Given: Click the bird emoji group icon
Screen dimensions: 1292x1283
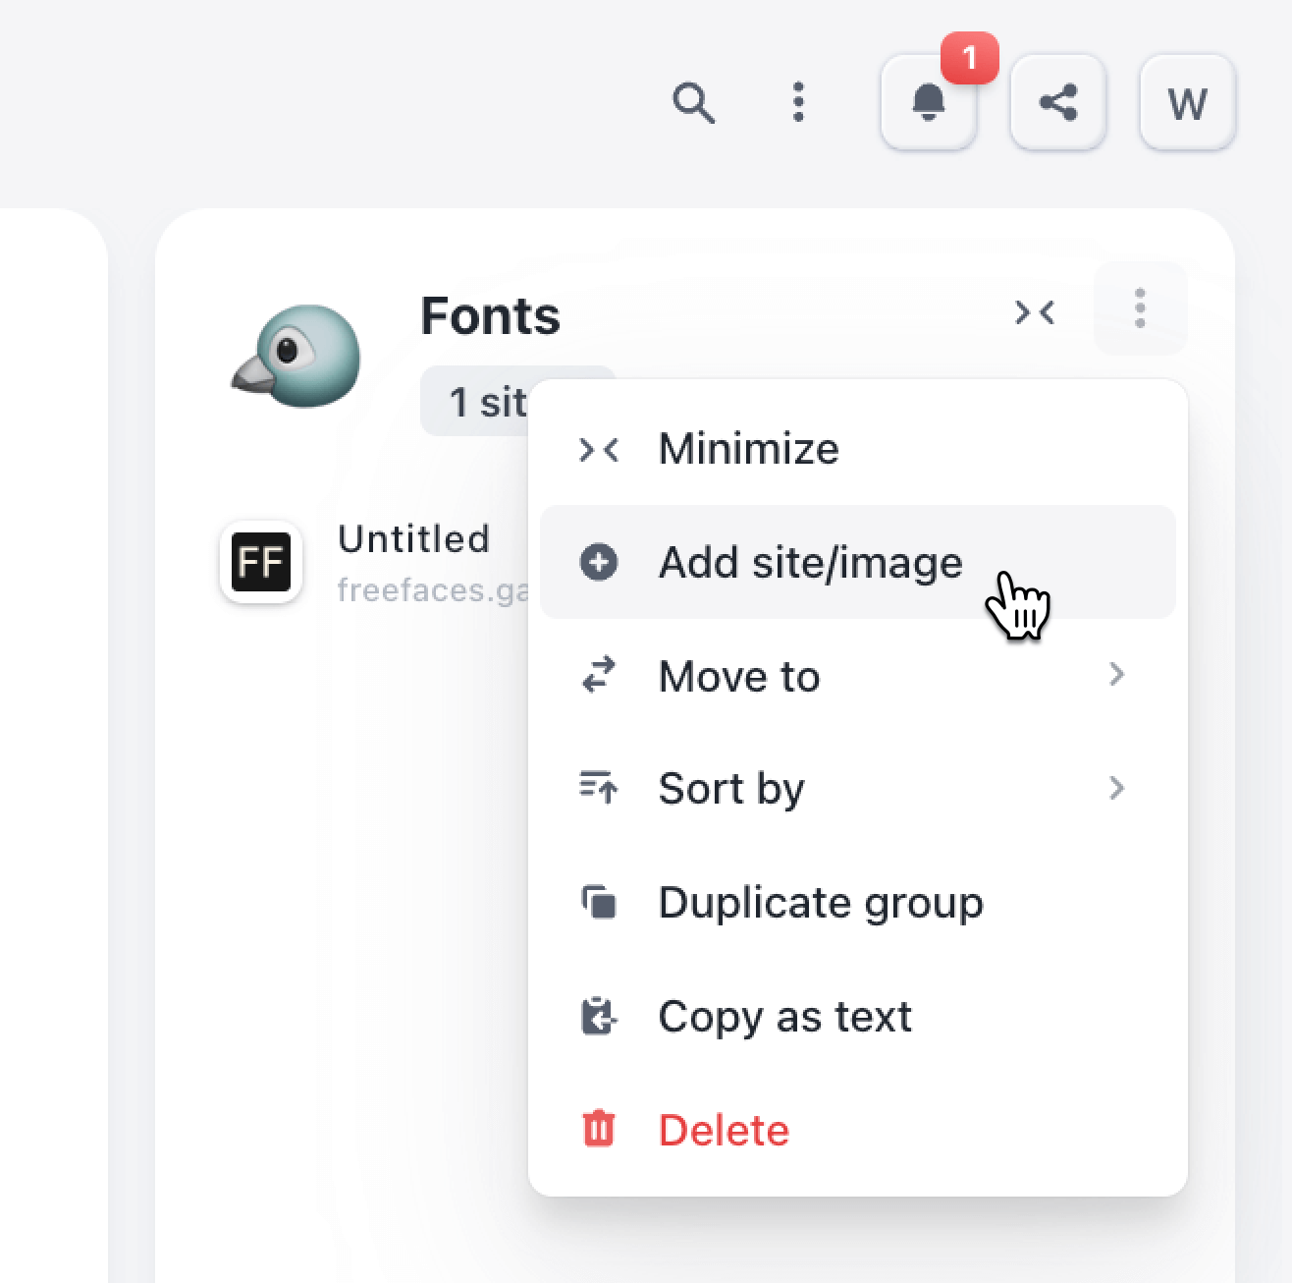Looking at the screenshot, I should (x=296, y=356).
